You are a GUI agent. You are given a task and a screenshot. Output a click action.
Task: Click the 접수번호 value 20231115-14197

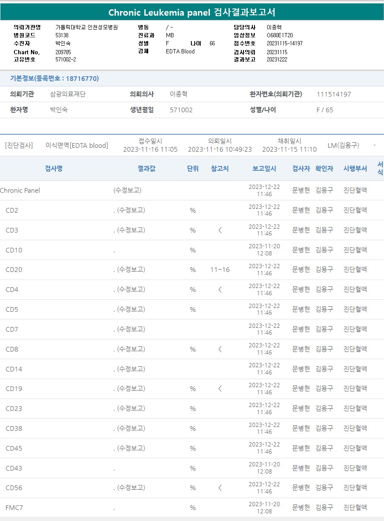click(x=285, y=43)
